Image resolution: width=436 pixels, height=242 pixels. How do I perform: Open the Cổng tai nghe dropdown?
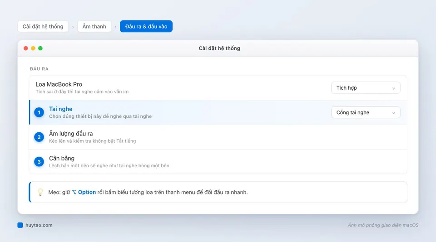point(366,112)
